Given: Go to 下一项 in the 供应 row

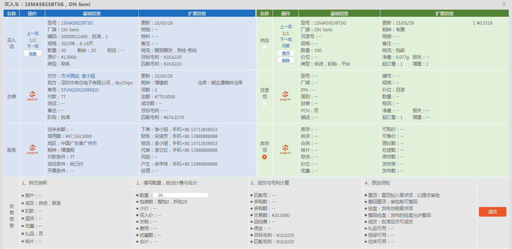Looking at the screenshot, I should point(286,40).
